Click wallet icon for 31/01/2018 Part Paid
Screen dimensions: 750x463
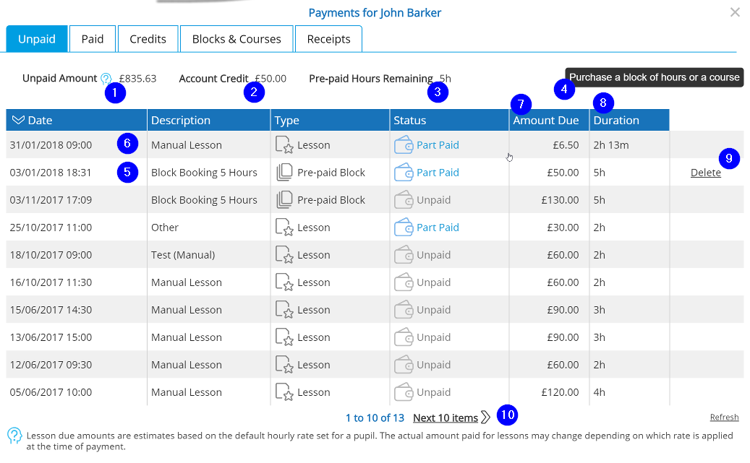coord(404,144)
